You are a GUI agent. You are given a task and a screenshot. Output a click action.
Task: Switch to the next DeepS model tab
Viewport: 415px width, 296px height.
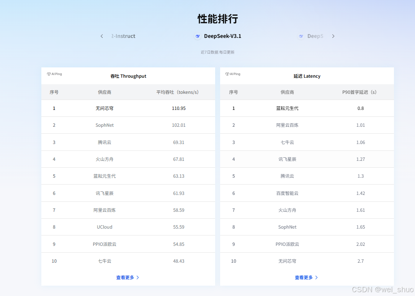(x=310, y=36)
